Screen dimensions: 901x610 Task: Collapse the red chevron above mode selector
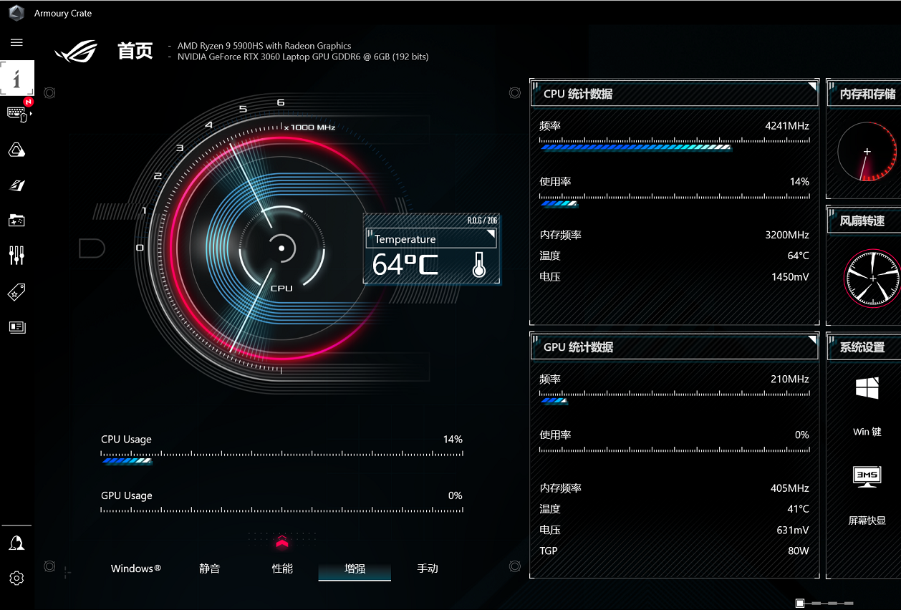tap(281, 543)
